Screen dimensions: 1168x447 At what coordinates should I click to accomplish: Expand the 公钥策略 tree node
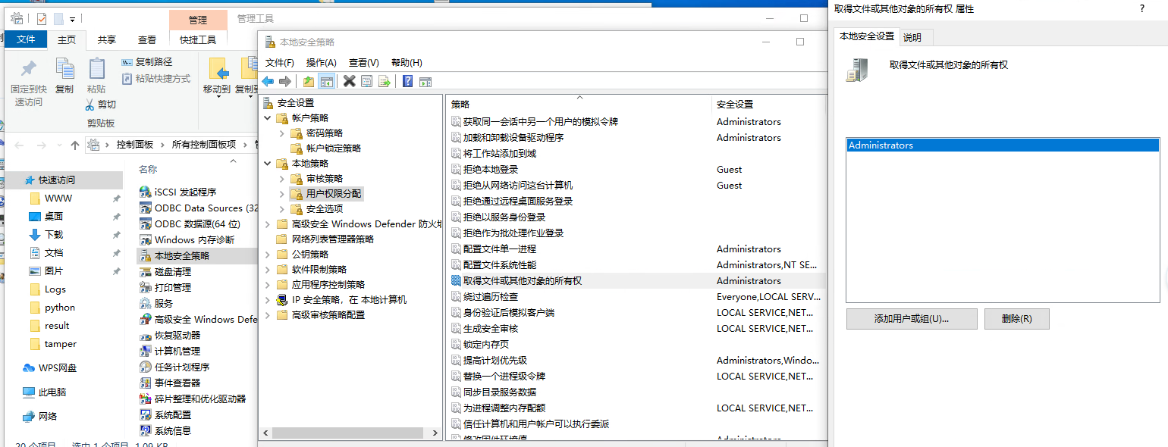[x=267, y=254]
